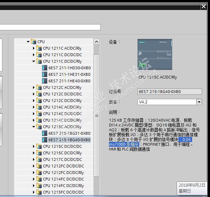Click folder icon of CPU 1214C DC/DC/DC
This screenshot has width=210, height=197.
tap(39, 114)
